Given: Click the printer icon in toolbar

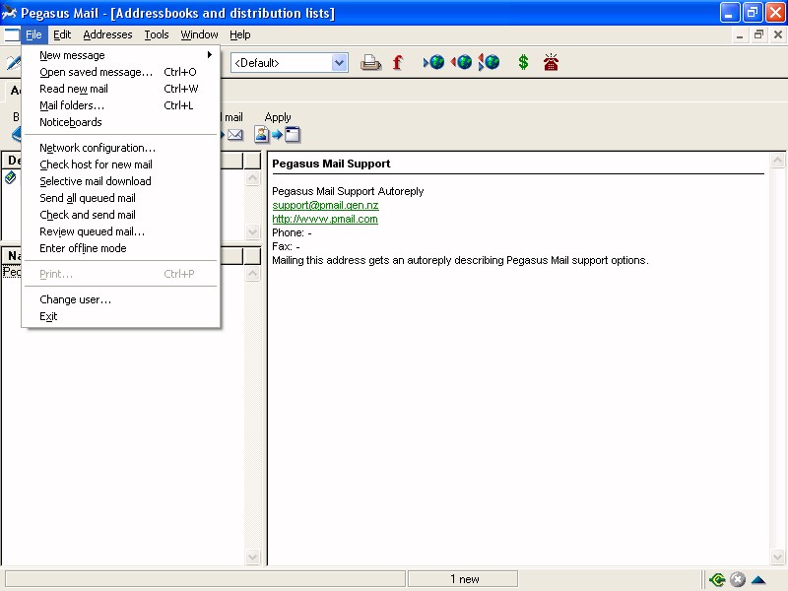Looking at the screenshot, I should pyautogui.click(x=370, y=62).
